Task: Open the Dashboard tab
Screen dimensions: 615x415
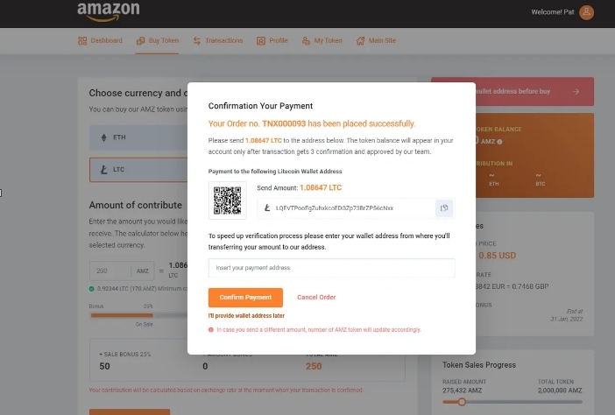Action: pos(101,41)
